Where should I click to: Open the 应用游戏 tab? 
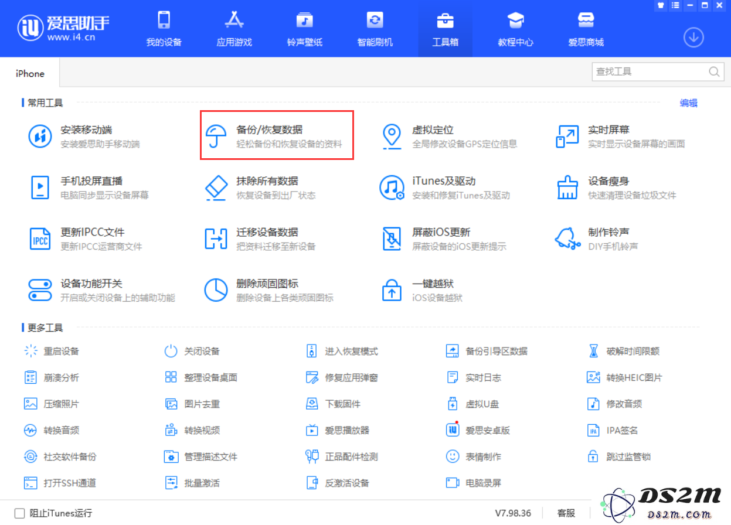(x=234, y=29)
